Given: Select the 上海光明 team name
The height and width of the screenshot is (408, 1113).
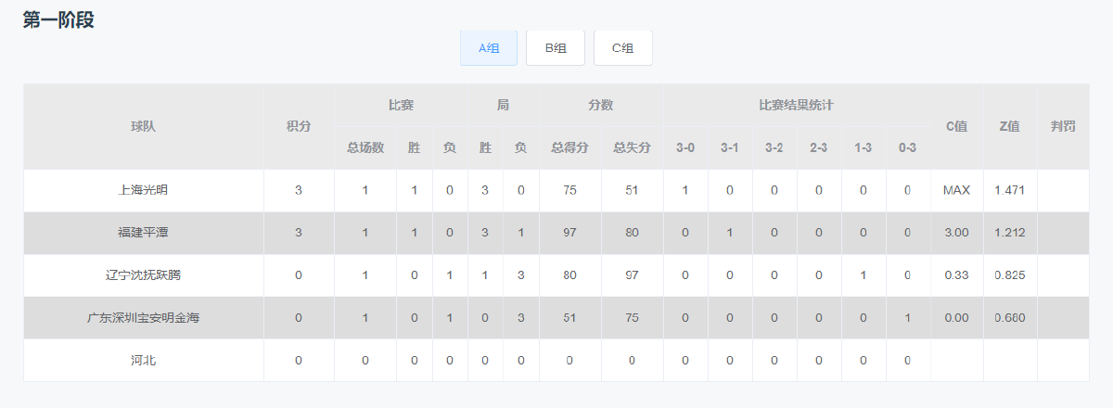Looking at the screenshot, I should coord(144,190).
